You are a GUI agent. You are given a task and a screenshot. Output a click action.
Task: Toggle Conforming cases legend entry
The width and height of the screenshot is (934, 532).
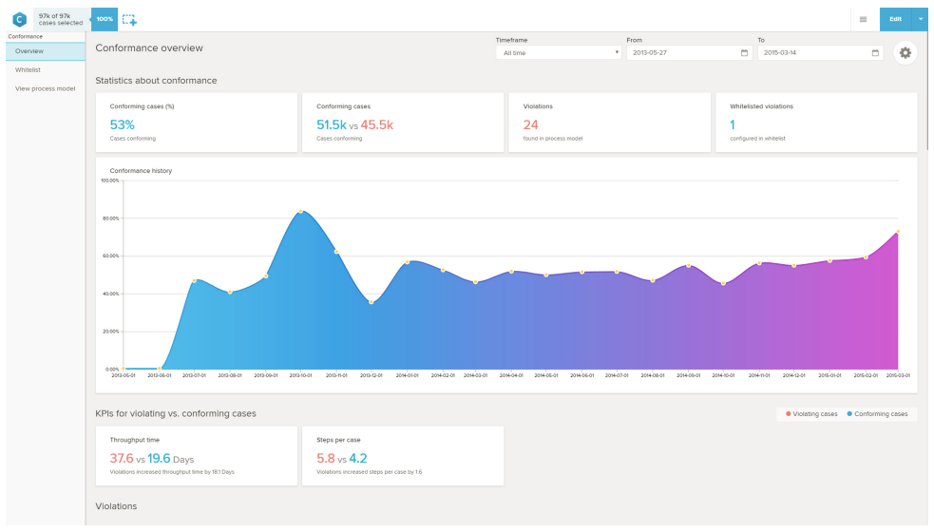[x=877, y=413]
